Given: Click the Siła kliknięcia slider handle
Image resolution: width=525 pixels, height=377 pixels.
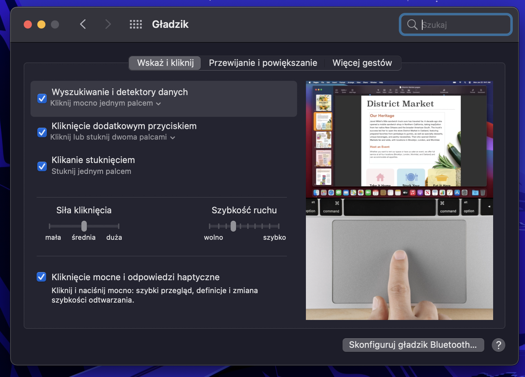Looking at the screenshot, I should coord(84,226).
